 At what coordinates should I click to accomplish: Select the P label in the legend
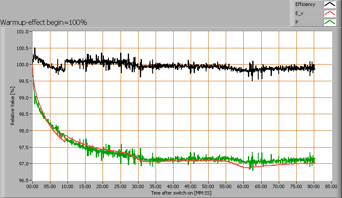coord(297,22)
